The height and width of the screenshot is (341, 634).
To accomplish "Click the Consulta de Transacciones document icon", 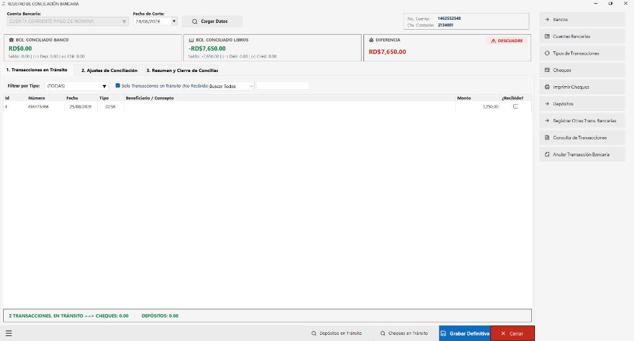I will click(547, 138).
